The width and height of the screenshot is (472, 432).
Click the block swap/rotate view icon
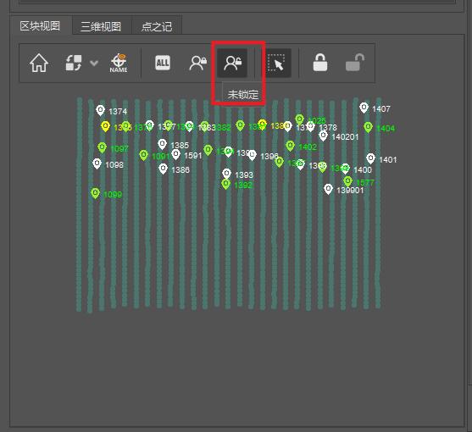click(x=74, y=63)
